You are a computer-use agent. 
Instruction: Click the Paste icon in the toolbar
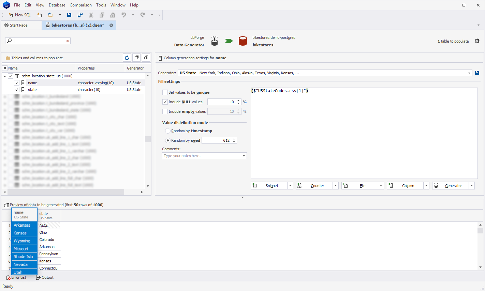click(113, 15)
